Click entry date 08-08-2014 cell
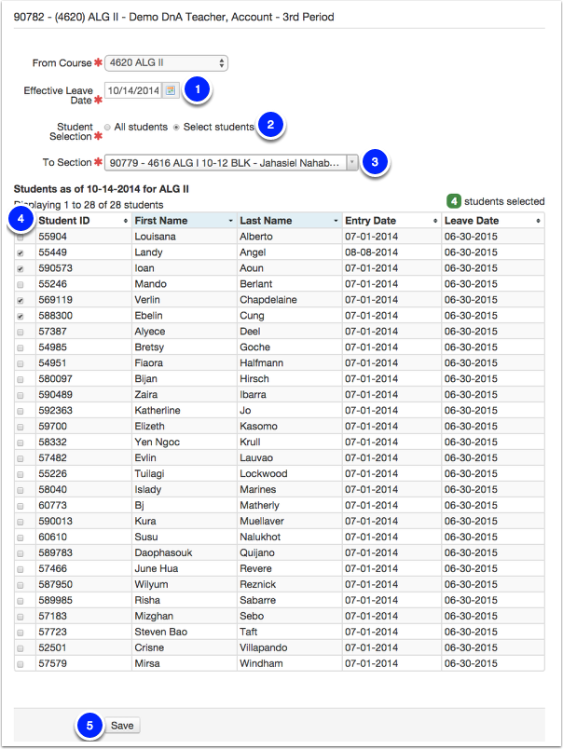The height and width of the screenshot is (749, 563). (391, 252)
